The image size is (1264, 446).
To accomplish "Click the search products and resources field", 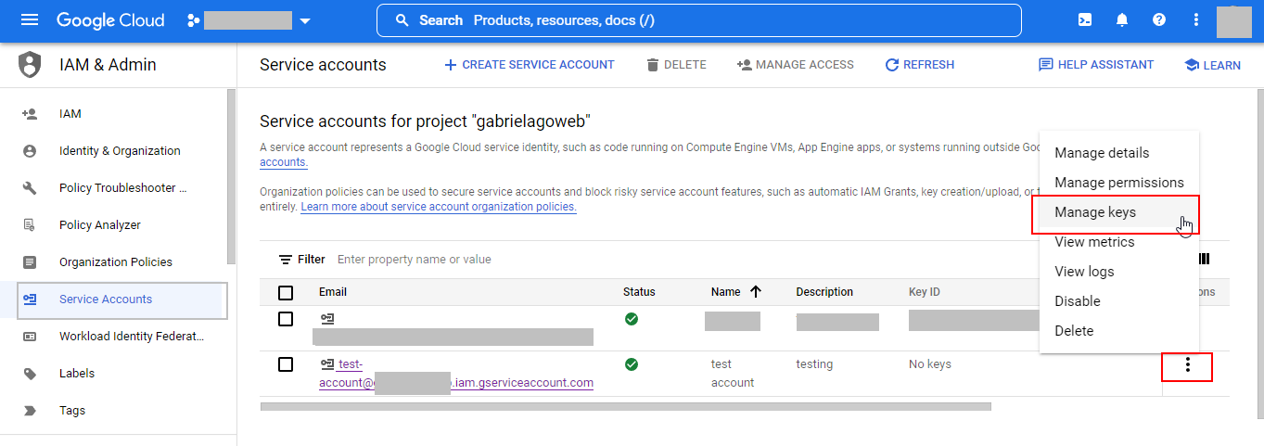I will coord(698,20).
